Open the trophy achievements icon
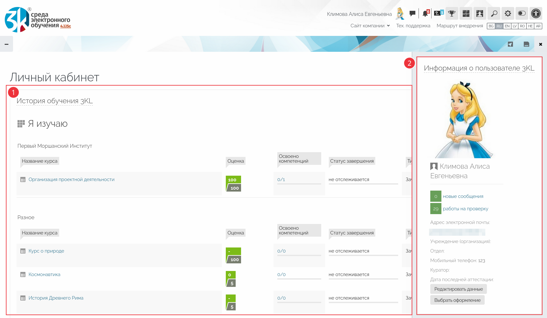This screenshot has width=547, height=318. coord(452,13)
